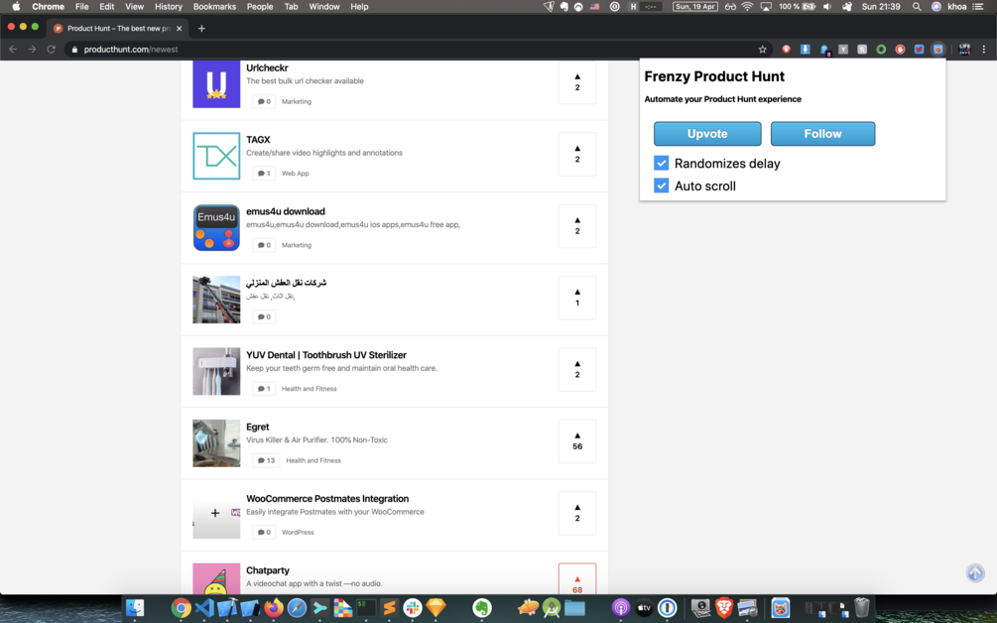The width and height of the screenshot is (997, 623).
Task: Toggle the Randomizes delay checkbox
Action: (x=662, y=164)
